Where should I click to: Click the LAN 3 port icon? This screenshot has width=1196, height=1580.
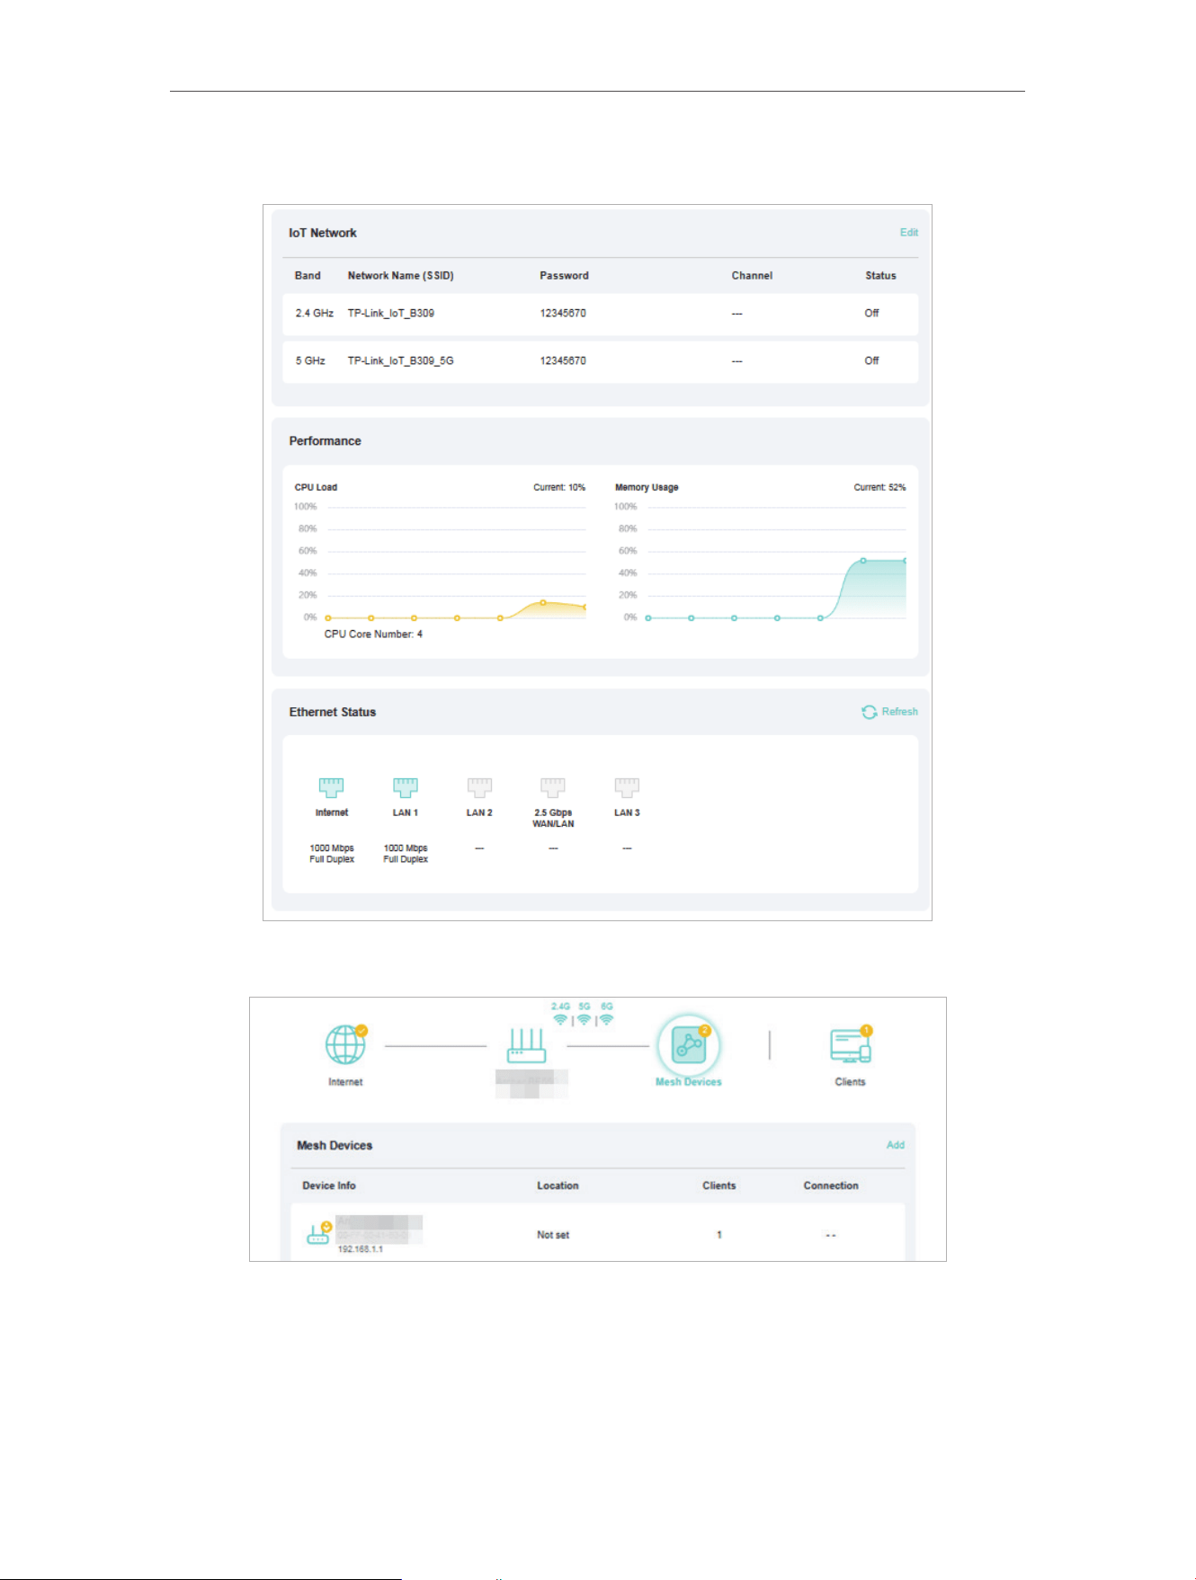click(627, 788)
